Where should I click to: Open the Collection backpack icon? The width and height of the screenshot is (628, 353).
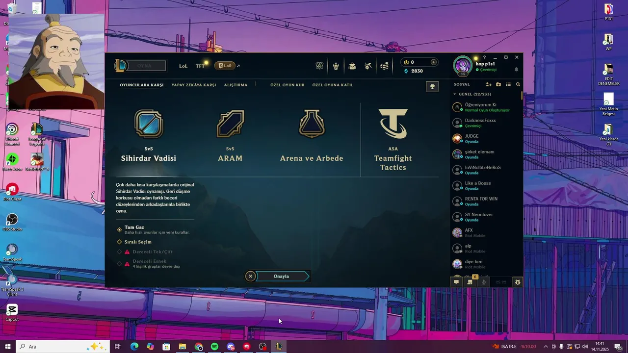352,66
